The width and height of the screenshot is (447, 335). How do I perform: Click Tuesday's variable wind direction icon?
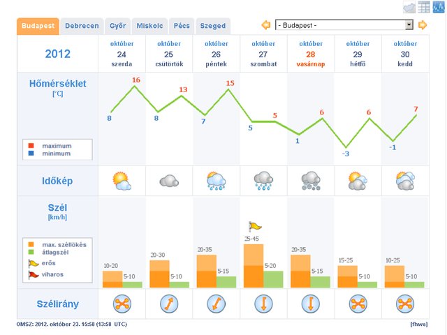tap(404, 305)
